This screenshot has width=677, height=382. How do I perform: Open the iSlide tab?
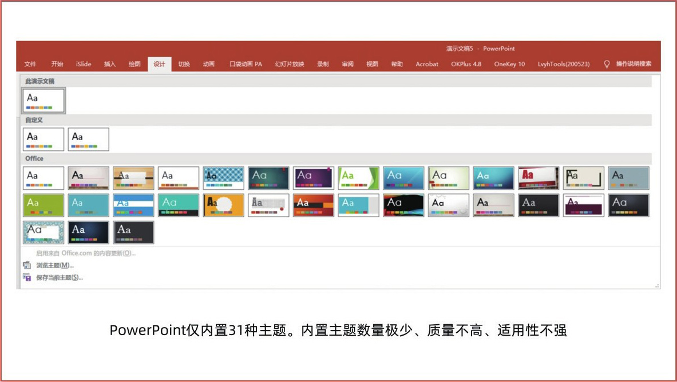tap(84, 64)
